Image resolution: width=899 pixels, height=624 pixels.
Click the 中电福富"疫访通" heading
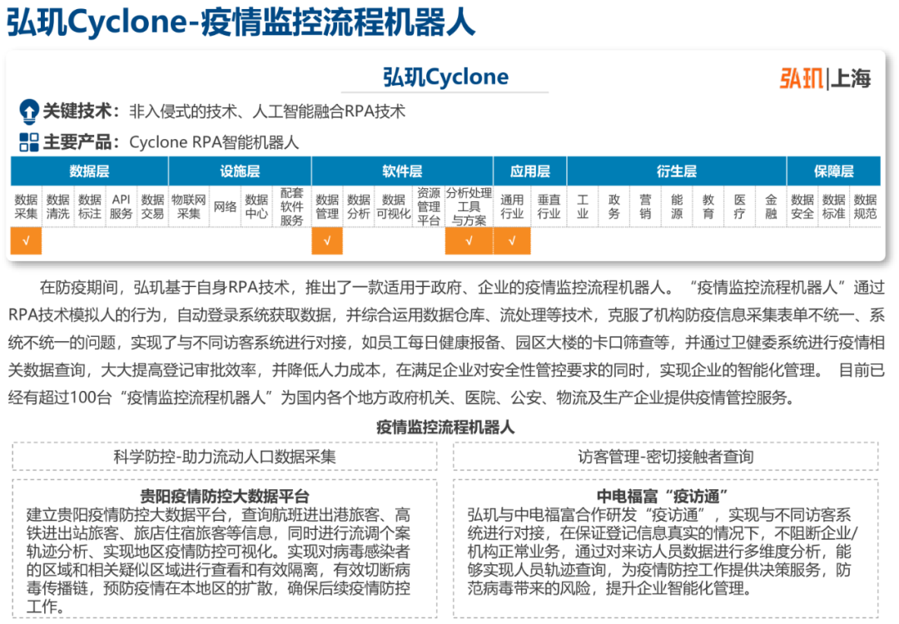point(663,496)
